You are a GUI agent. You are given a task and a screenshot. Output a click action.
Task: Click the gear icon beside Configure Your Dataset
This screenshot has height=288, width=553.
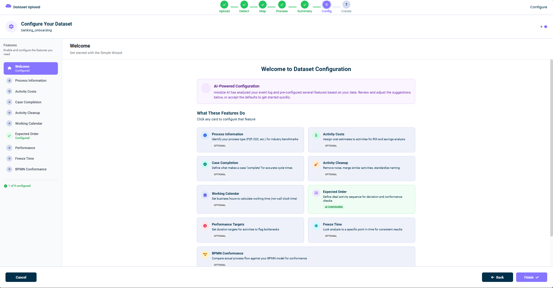pyautogui.click(x=11, y=27)
